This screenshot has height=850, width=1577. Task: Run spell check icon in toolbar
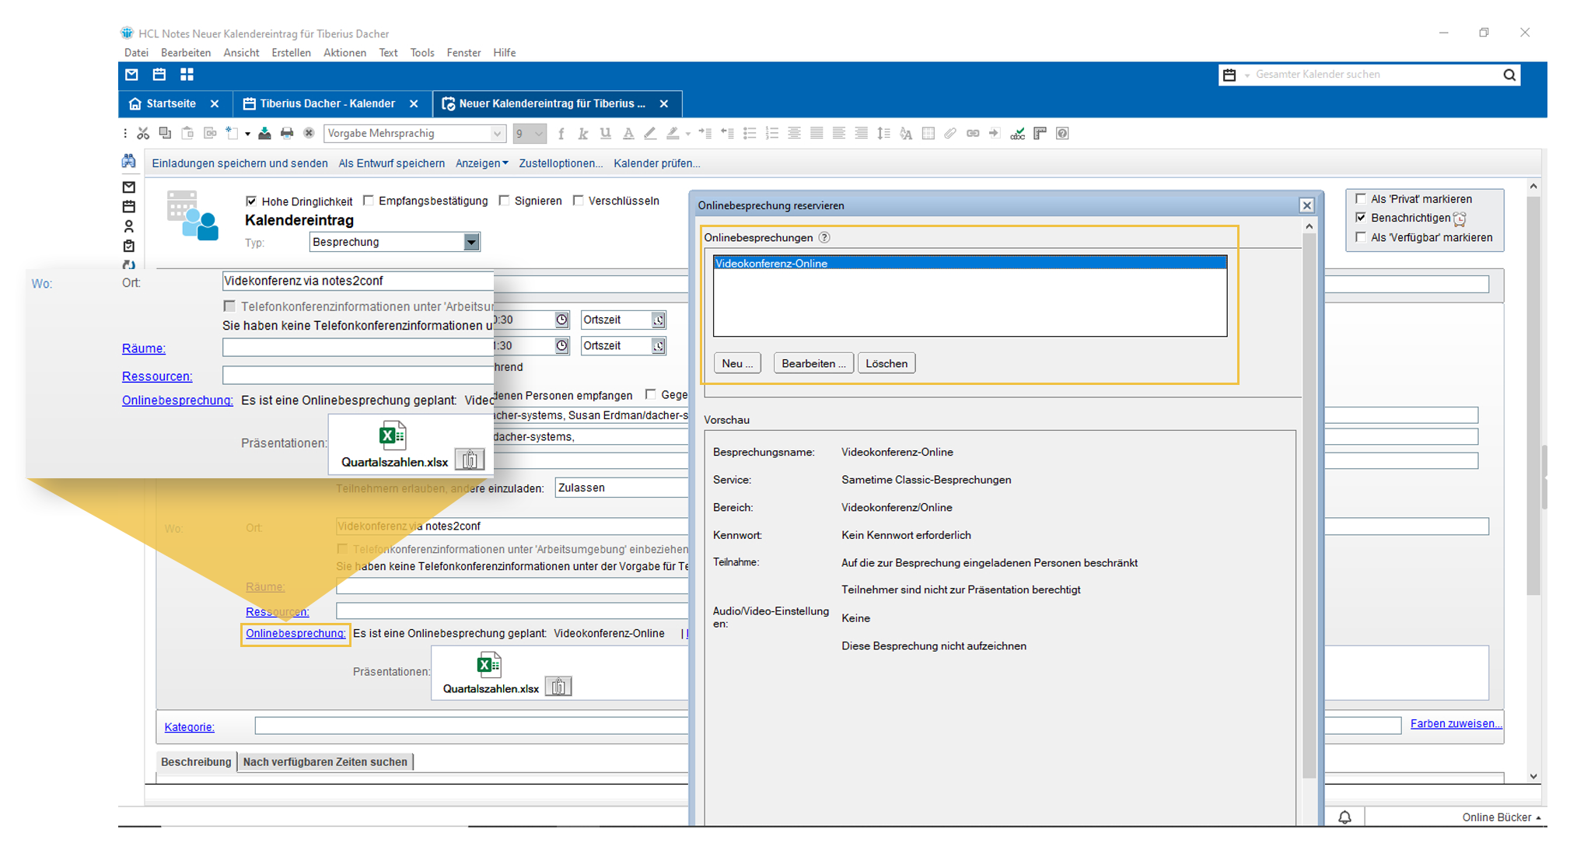(1017, 134)
